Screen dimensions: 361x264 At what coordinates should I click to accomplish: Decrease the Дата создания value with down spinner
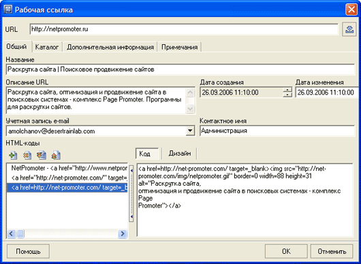(x=287, y=95)
